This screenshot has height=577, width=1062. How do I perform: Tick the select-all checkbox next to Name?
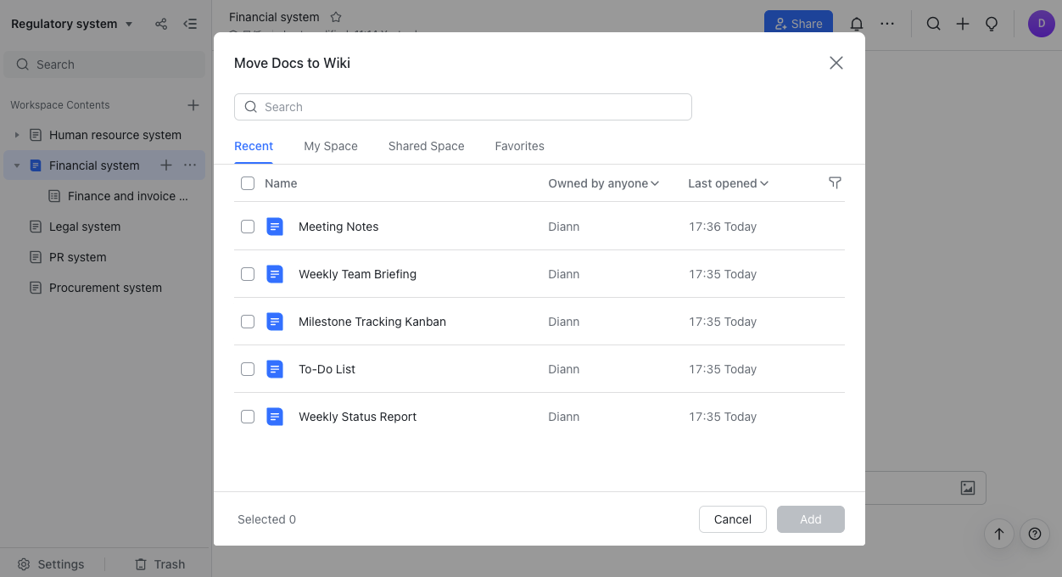[x=248, y=183]
